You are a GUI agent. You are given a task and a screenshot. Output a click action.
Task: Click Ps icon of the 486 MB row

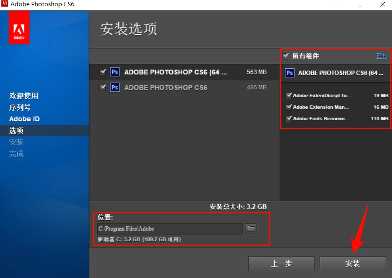(115, 88)
